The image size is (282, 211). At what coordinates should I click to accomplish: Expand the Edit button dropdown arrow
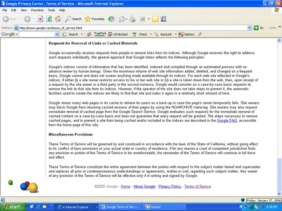[x=149, y=19]
